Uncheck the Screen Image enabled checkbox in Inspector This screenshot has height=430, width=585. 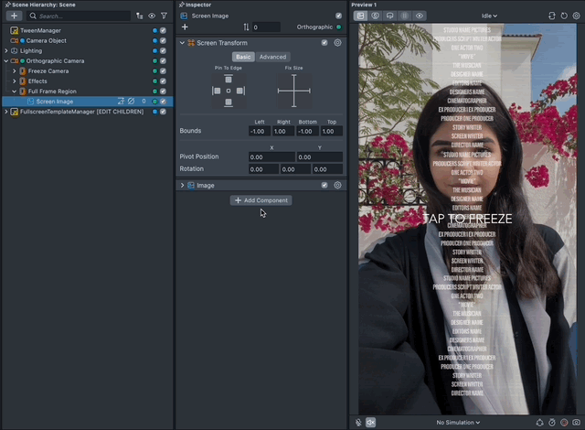(x=339, y=16)
